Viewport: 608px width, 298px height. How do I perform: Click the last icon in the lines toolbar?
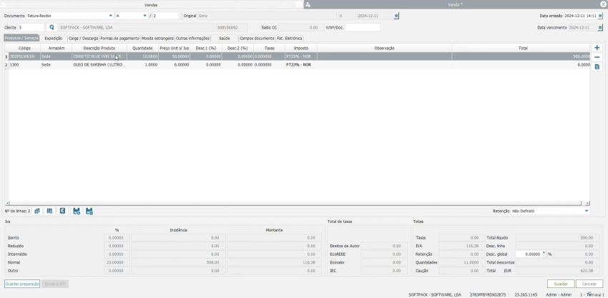[x=89, y=211]
